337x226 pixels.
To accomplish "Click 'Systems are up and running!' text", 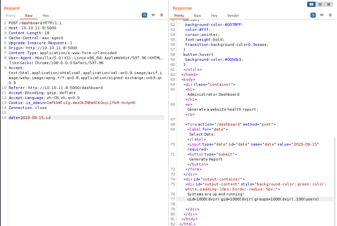I will (x=216, y=194).
